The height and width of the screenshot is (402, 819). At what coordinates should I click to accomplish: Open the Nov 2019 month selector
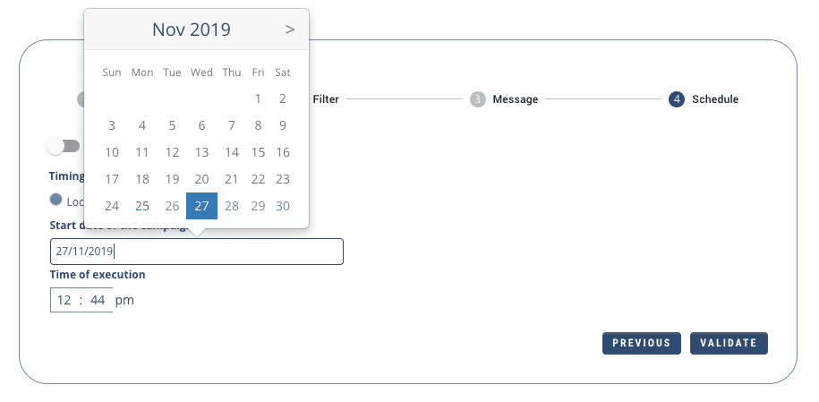(191, 30)
